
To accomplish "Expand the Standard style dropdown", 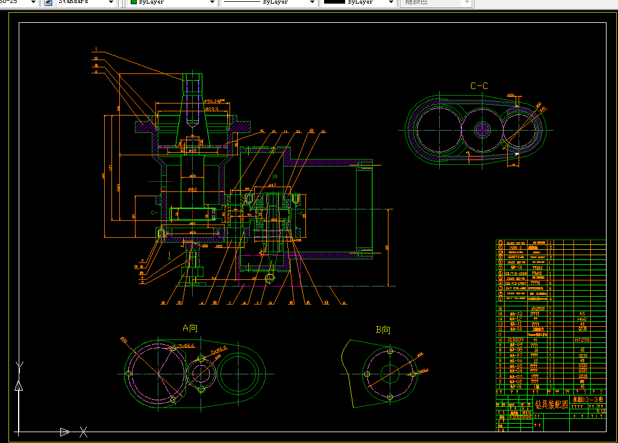I will (111, 2).
